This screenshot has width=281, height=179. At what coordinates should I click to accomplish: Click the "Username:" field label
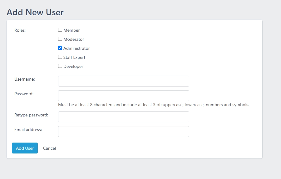pyautogui.click(x=25, y=79)
